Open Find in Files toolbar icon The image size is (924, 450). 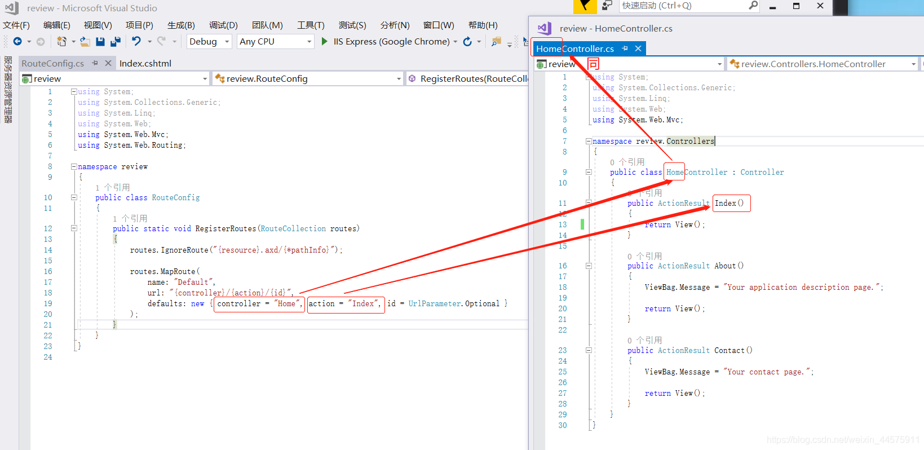[496, 41]
